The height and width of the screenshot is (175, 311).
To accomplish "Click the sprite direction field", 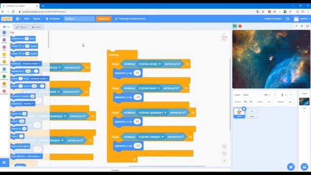I will (x=290, y=102).
